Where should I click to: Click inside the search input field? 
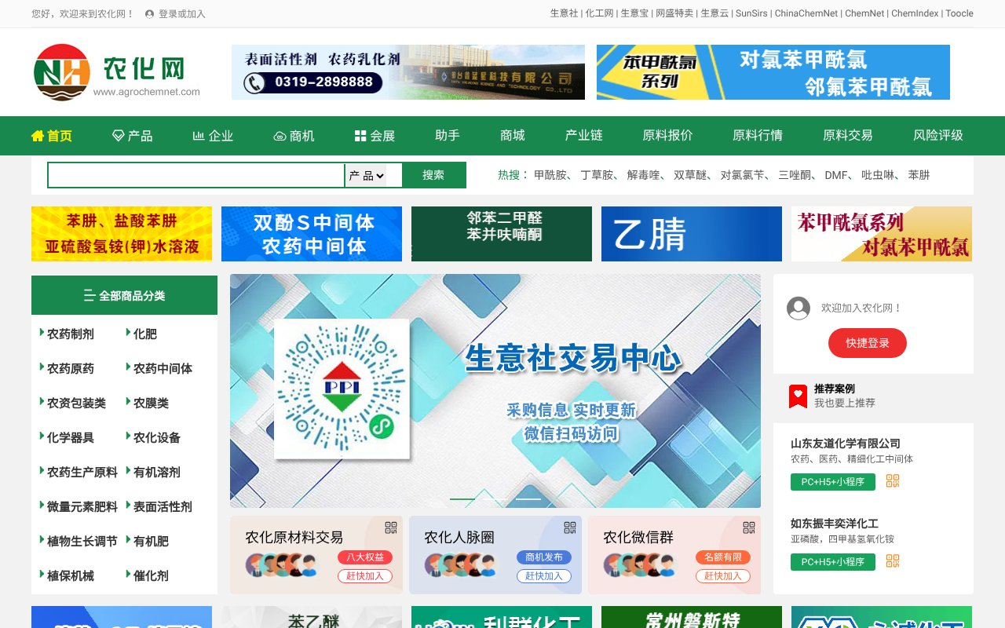pos(195,174)
